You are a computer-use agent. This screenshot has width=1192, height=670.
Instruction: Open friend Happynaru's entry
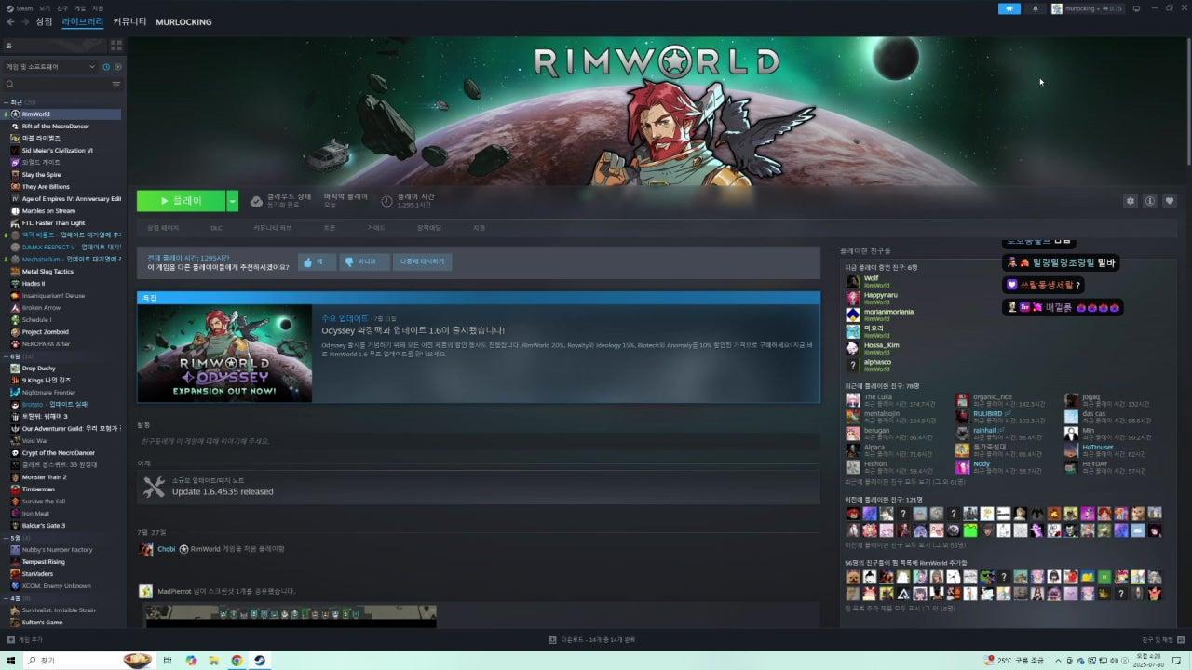coord(880,298)
